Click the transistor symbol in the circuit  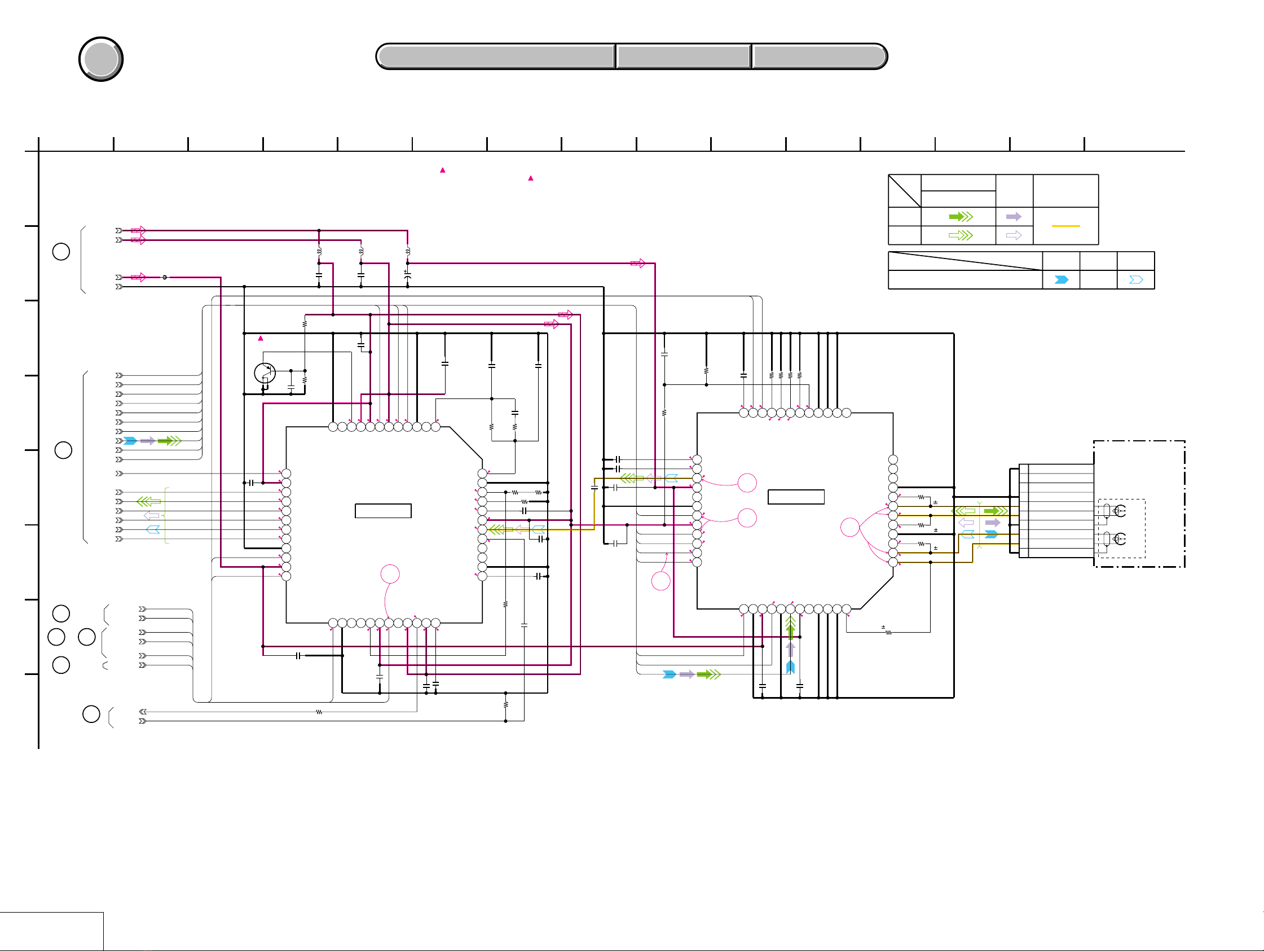[x=265, y=374]
